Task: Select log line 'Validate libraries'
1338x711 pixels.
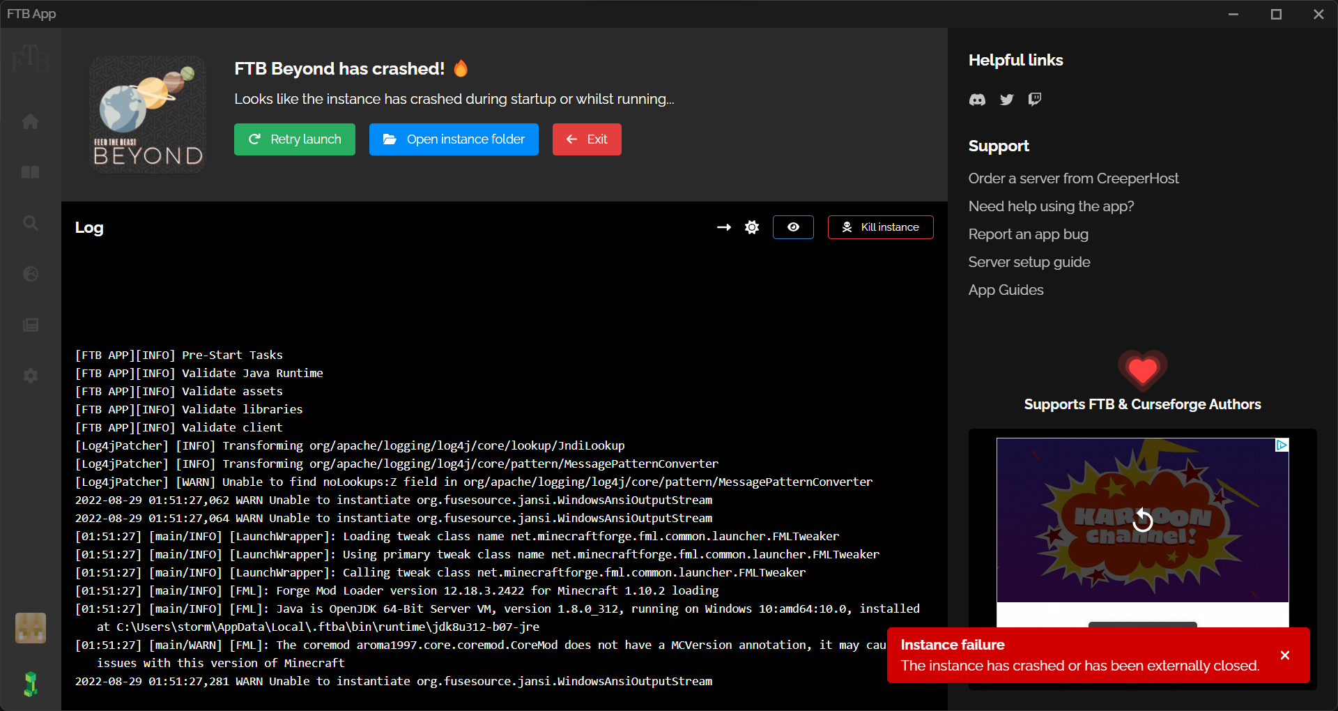Action: [x=189, y=409]
